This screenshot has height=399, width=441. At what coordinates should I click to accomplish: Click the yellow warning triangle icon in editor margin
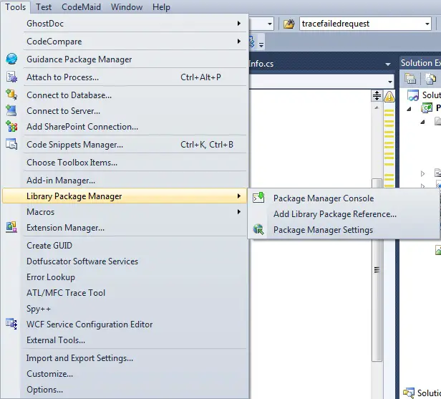(x=389, y=97)
